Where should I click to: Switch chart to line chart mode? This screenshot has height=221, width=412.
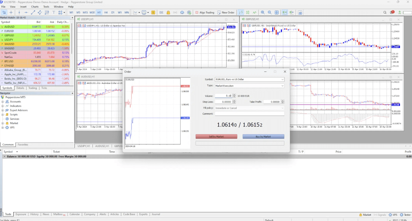coord(255,12)
